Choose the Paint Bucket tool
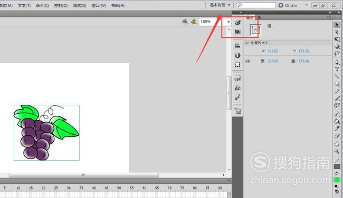Viewport: 343px width, 198px height. 337,121
